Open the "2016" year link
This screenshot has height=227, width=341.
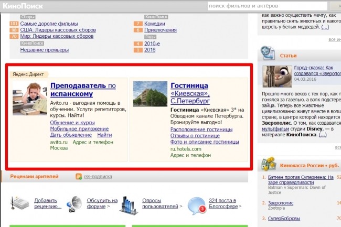click(x=150, y=50)
